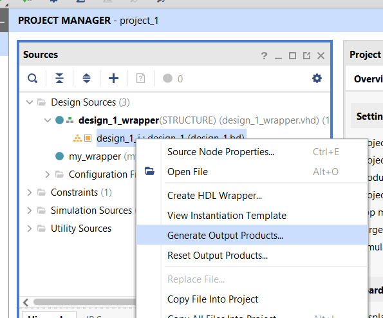Screen dimensions: 383x318
Task: Float the Sources panel
Action: (x=306, y=56)
